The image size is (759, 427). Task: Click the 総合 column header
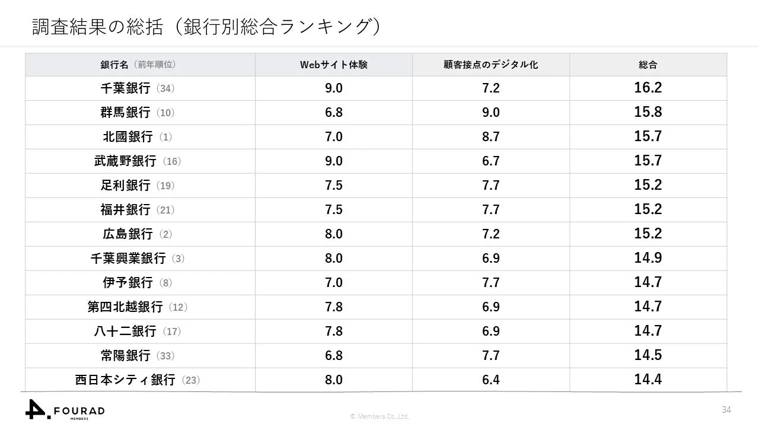pos(648,65)
